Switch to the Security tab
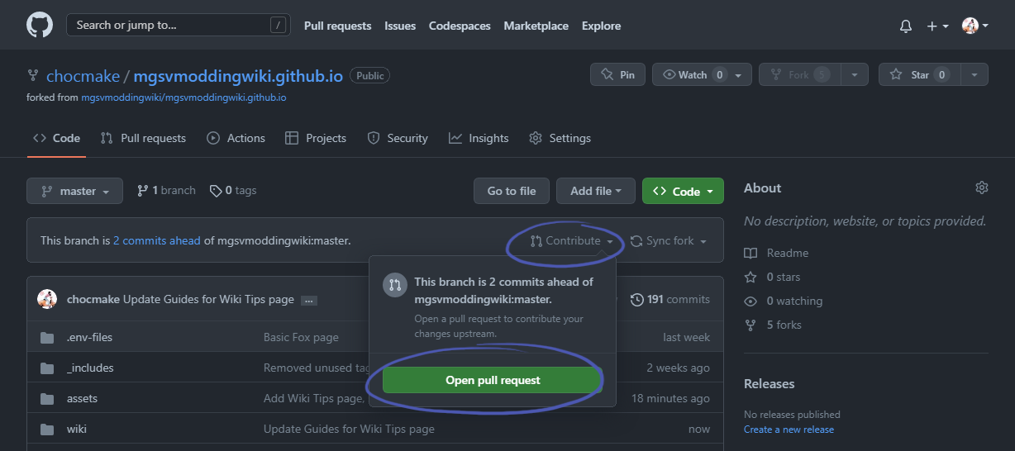 click(398, 138)
